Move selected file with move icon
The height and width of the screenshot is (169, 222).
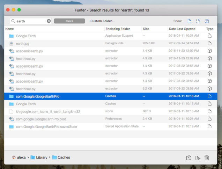[x=198, y=158]
